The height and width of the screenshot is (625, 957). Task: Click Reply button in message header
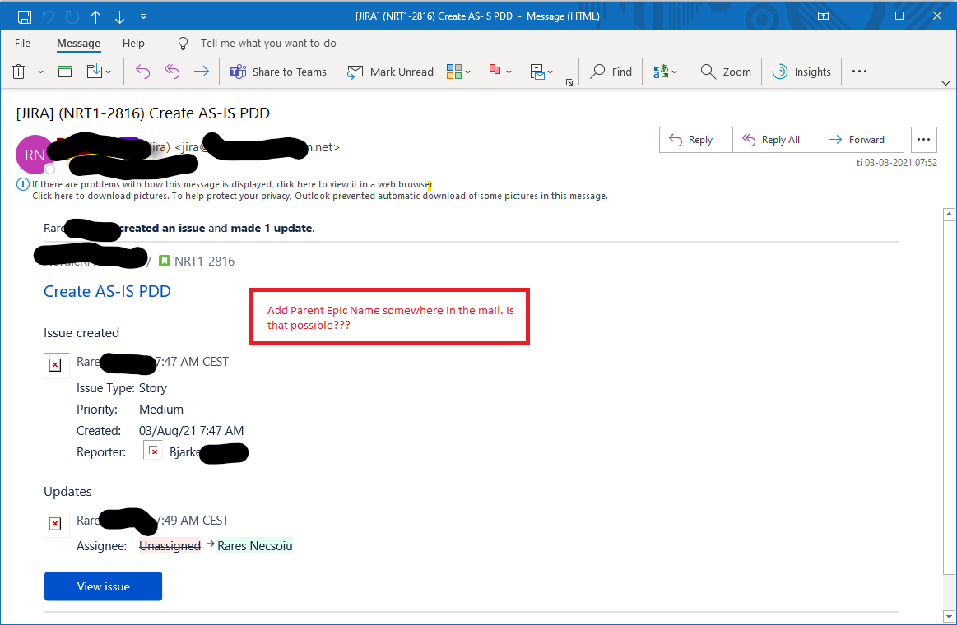click(696, 140)
